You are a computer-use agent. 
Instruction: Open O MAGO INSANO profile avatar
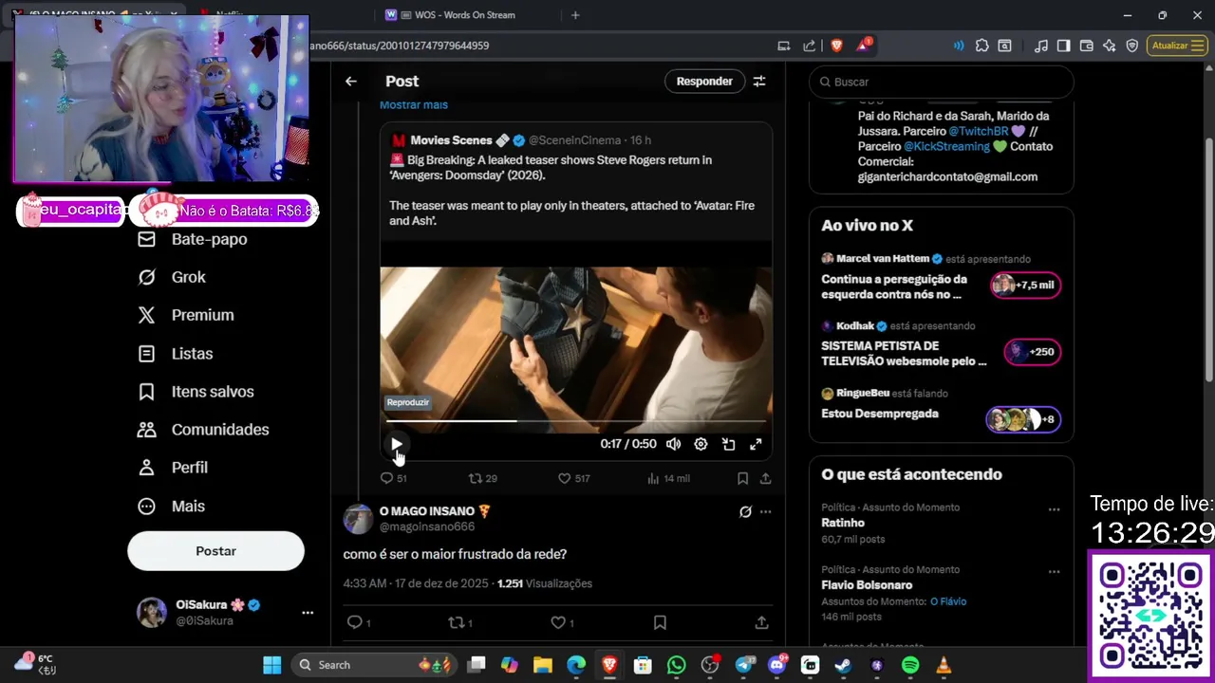[x=358, y=519]
